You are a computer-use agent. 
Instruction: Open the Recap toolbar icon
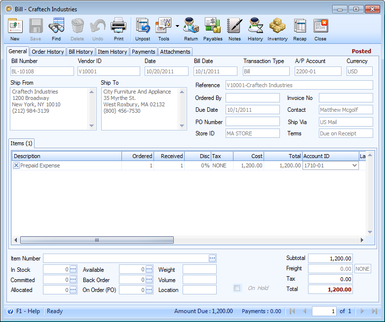[x=300, y=26]
